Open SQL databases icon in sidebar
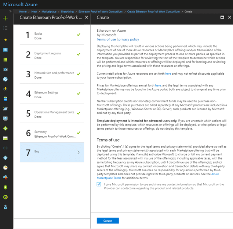The height and width of the screenshot is (229, 233). click(x=5, y=99)
